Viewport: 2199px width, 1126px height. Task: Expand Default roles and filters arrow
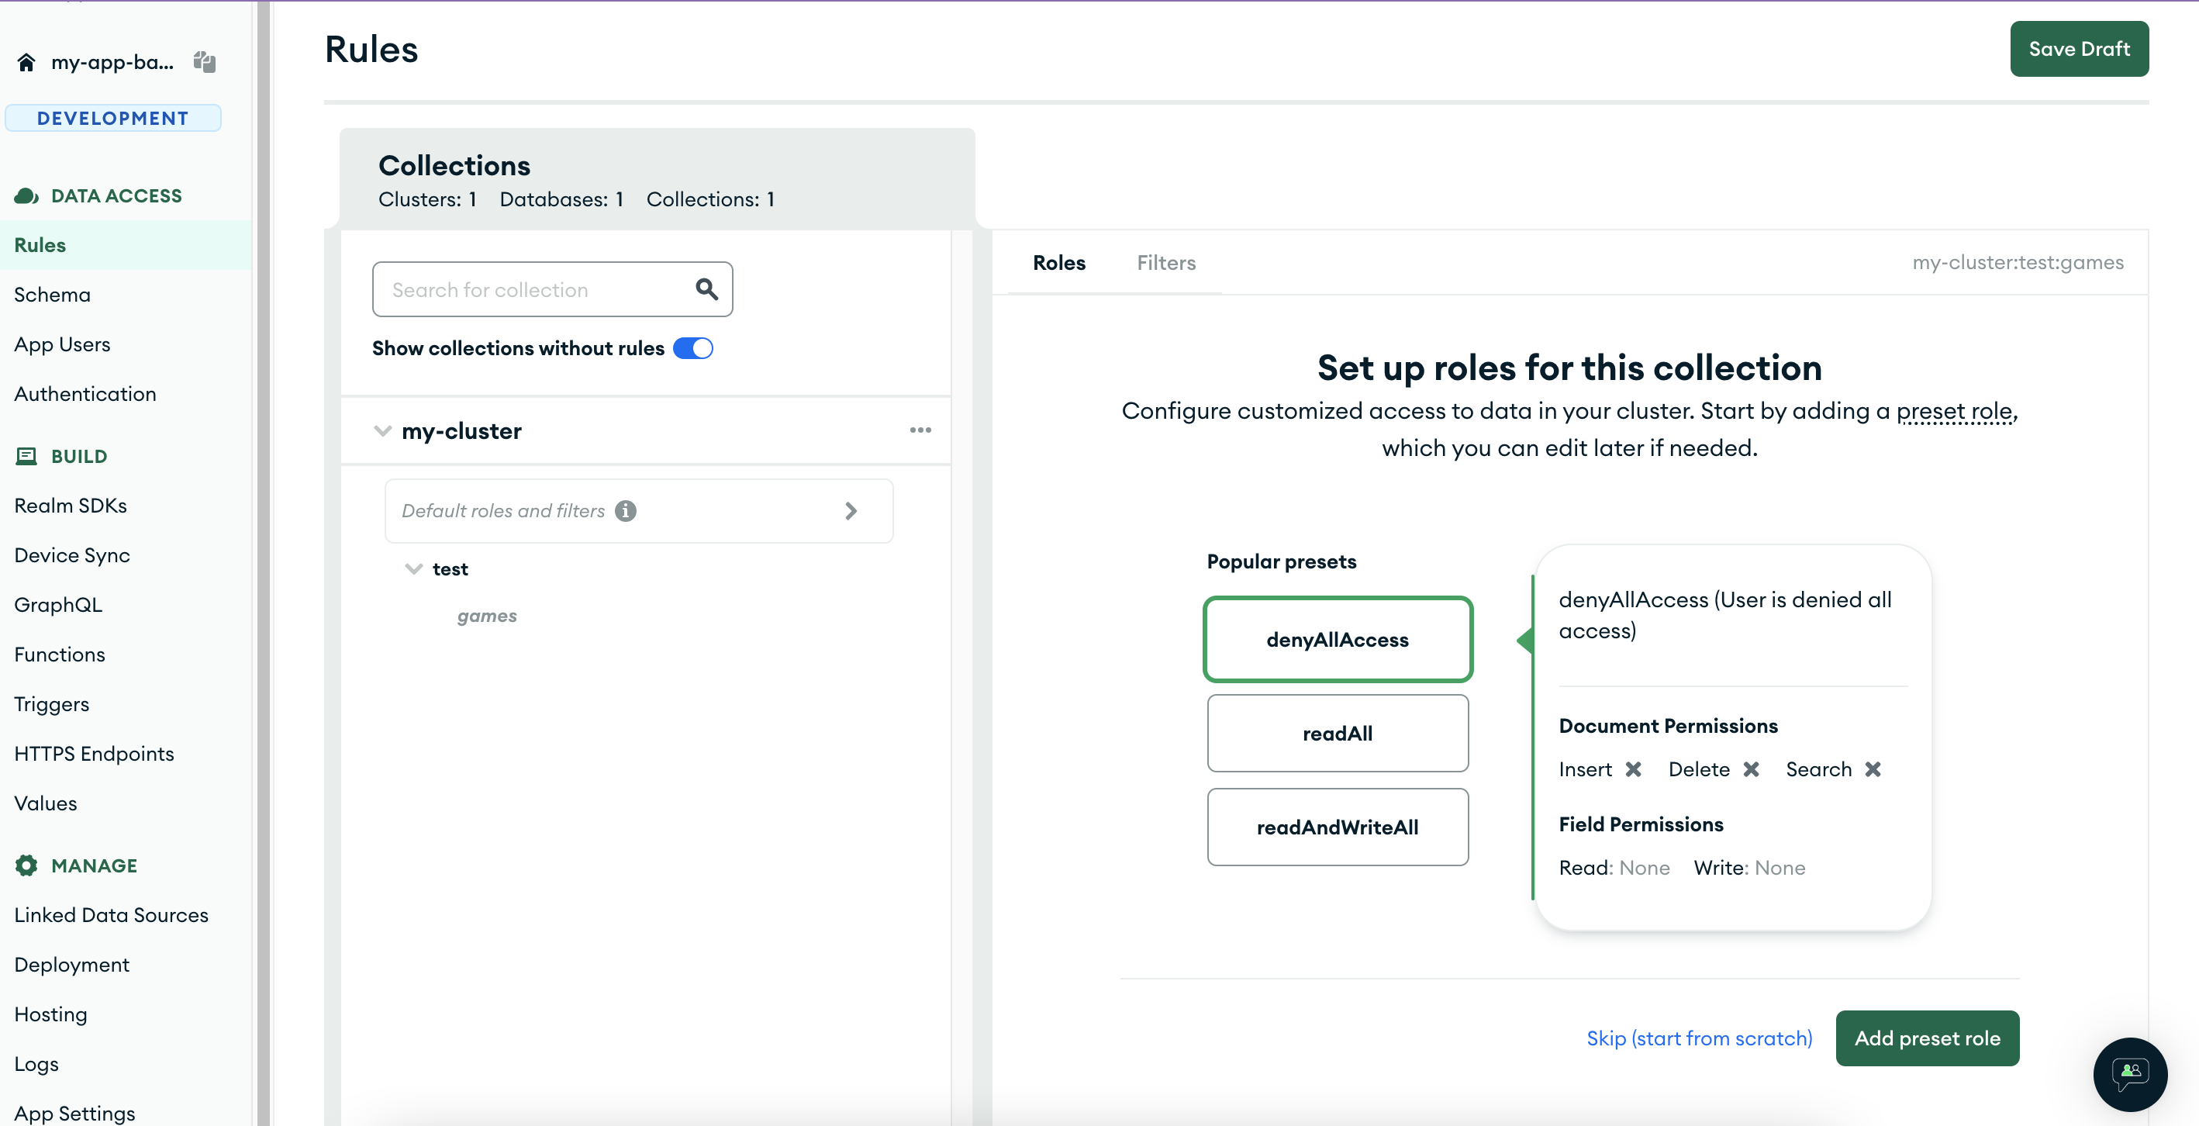[851, 510]
